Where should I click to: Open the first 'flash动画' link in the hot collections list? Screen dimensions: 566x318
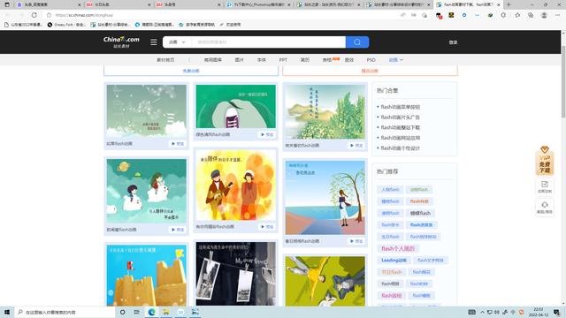click(401, 107)
